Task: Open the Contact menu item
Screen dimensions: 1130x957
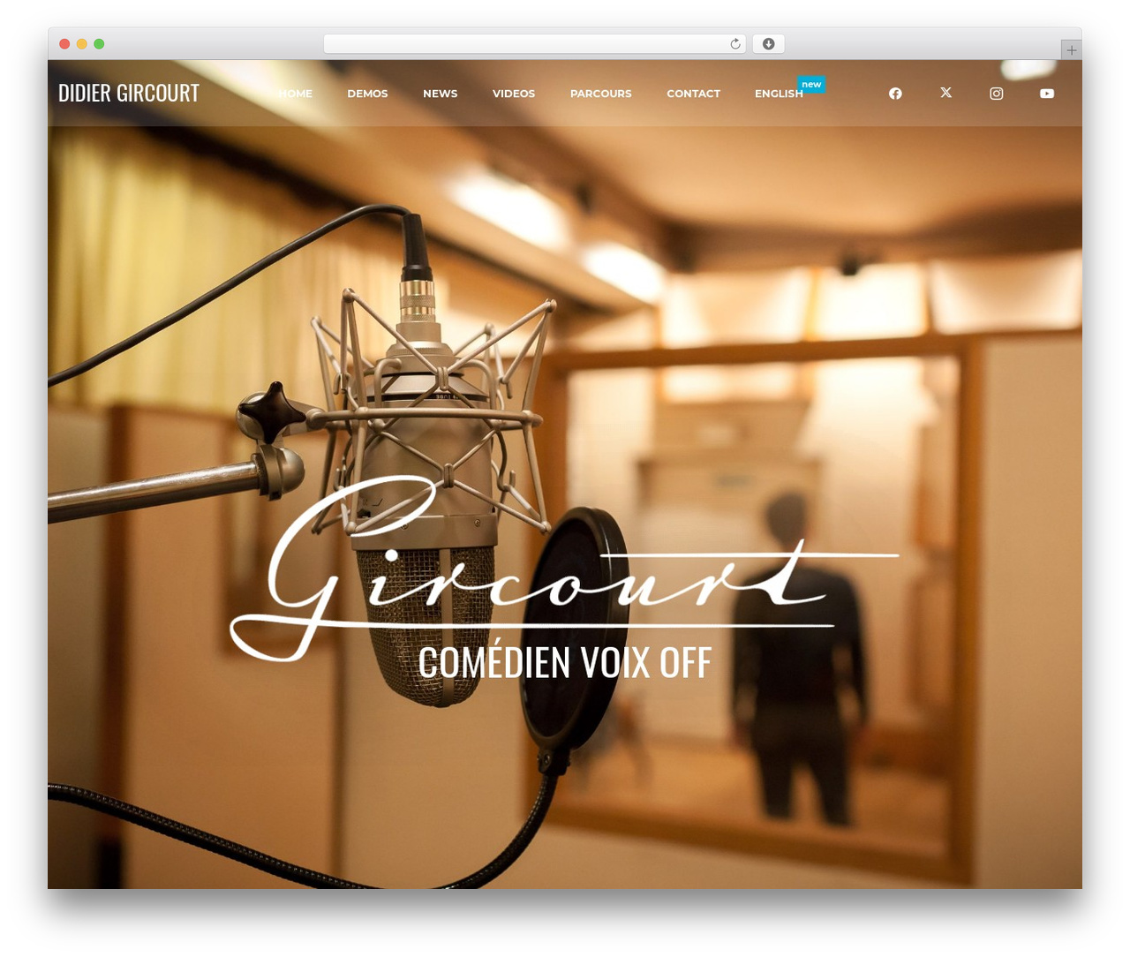Action: 694,94
